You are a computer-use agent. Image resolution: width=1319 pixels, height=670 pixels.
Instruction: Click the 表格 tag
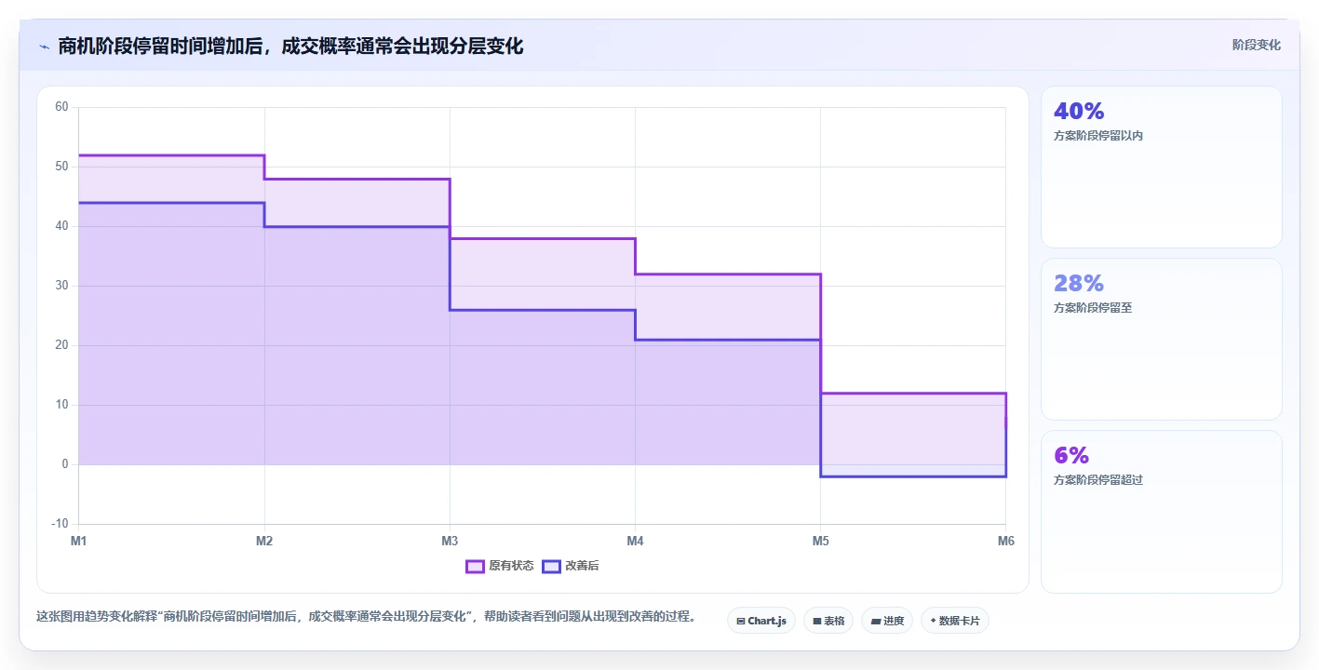click(828, 621)
